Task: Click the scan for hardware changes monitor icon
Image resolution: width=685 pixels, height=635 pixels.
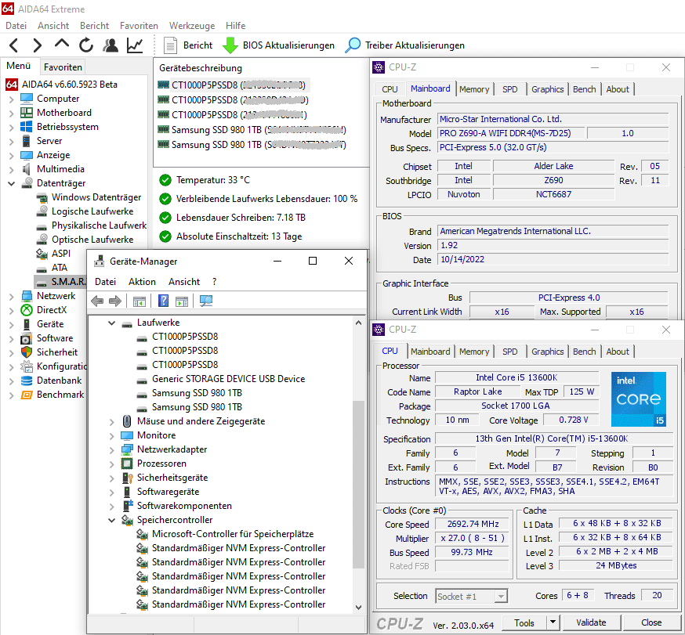Action: [x=206, y=301]
